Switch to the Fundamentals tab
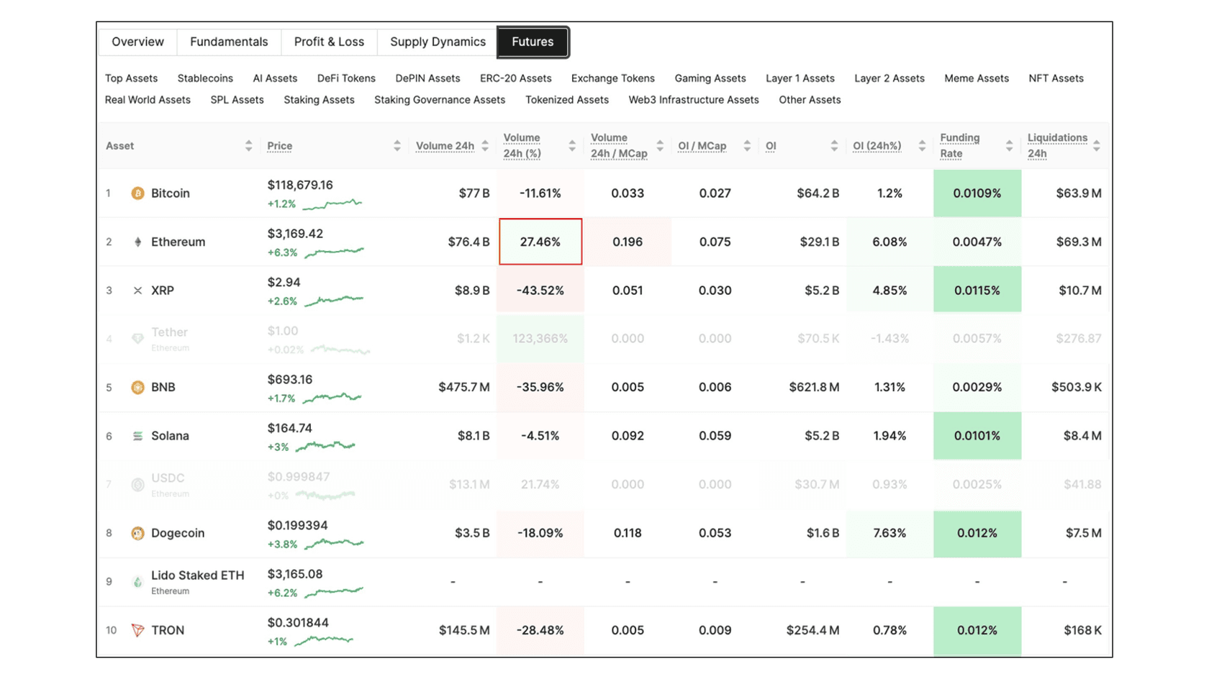The image size is (1209, 679). pyautogui.click(x=229, y=42)
